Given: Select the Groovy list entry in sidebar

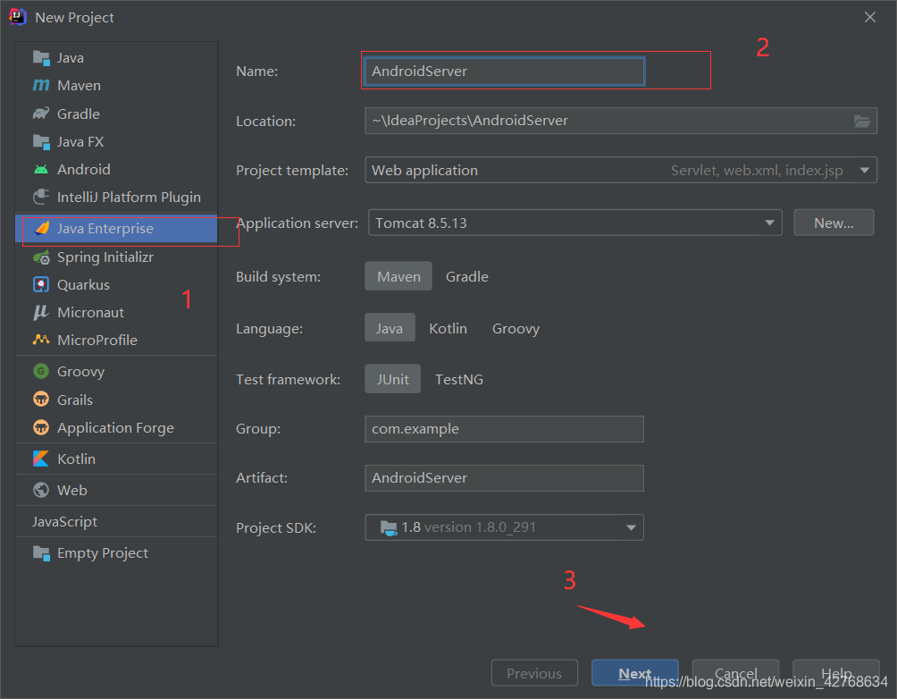Looking at the screenshot, I should (116, 372).
